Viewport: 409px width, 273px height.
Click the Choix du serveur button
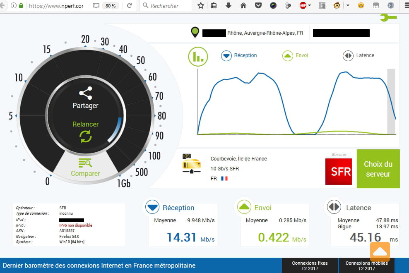378,169
